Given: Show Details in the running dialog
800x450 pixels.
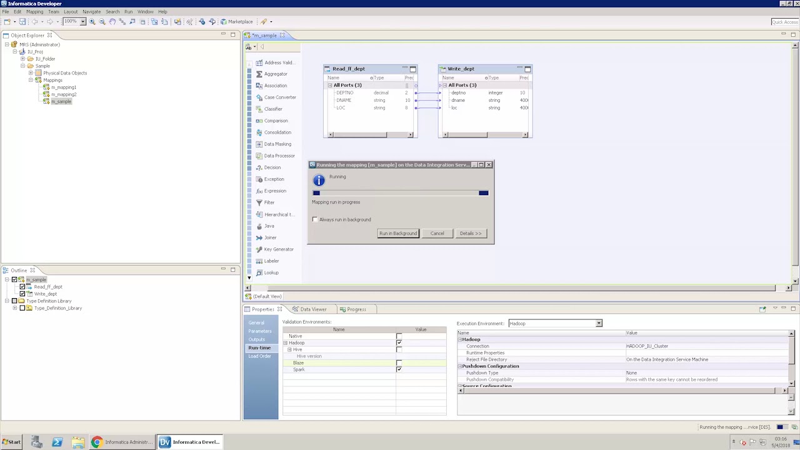Looking at the screenshot, I should pos(471,233).
